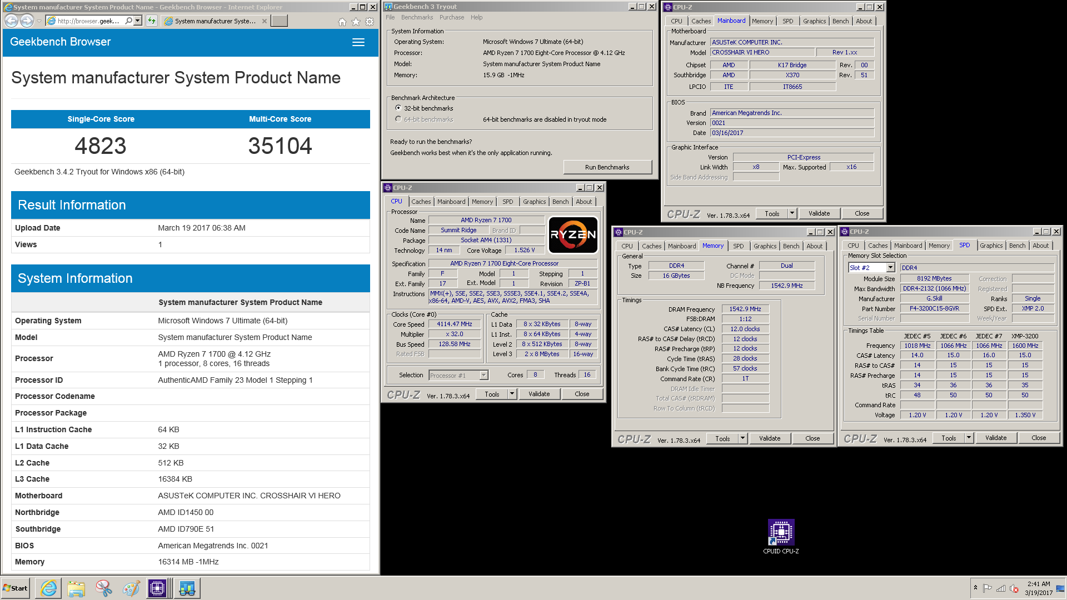
Task: Open Internet Explorer home page icon
Action: pos(342,22)
